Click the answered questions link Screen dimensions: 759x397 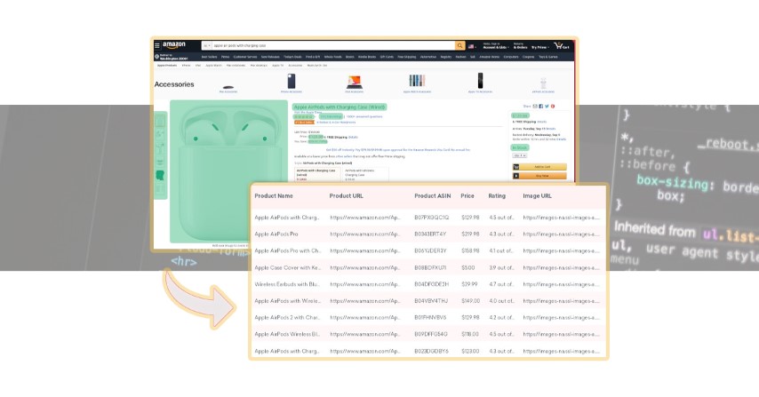tap(364, 116)
